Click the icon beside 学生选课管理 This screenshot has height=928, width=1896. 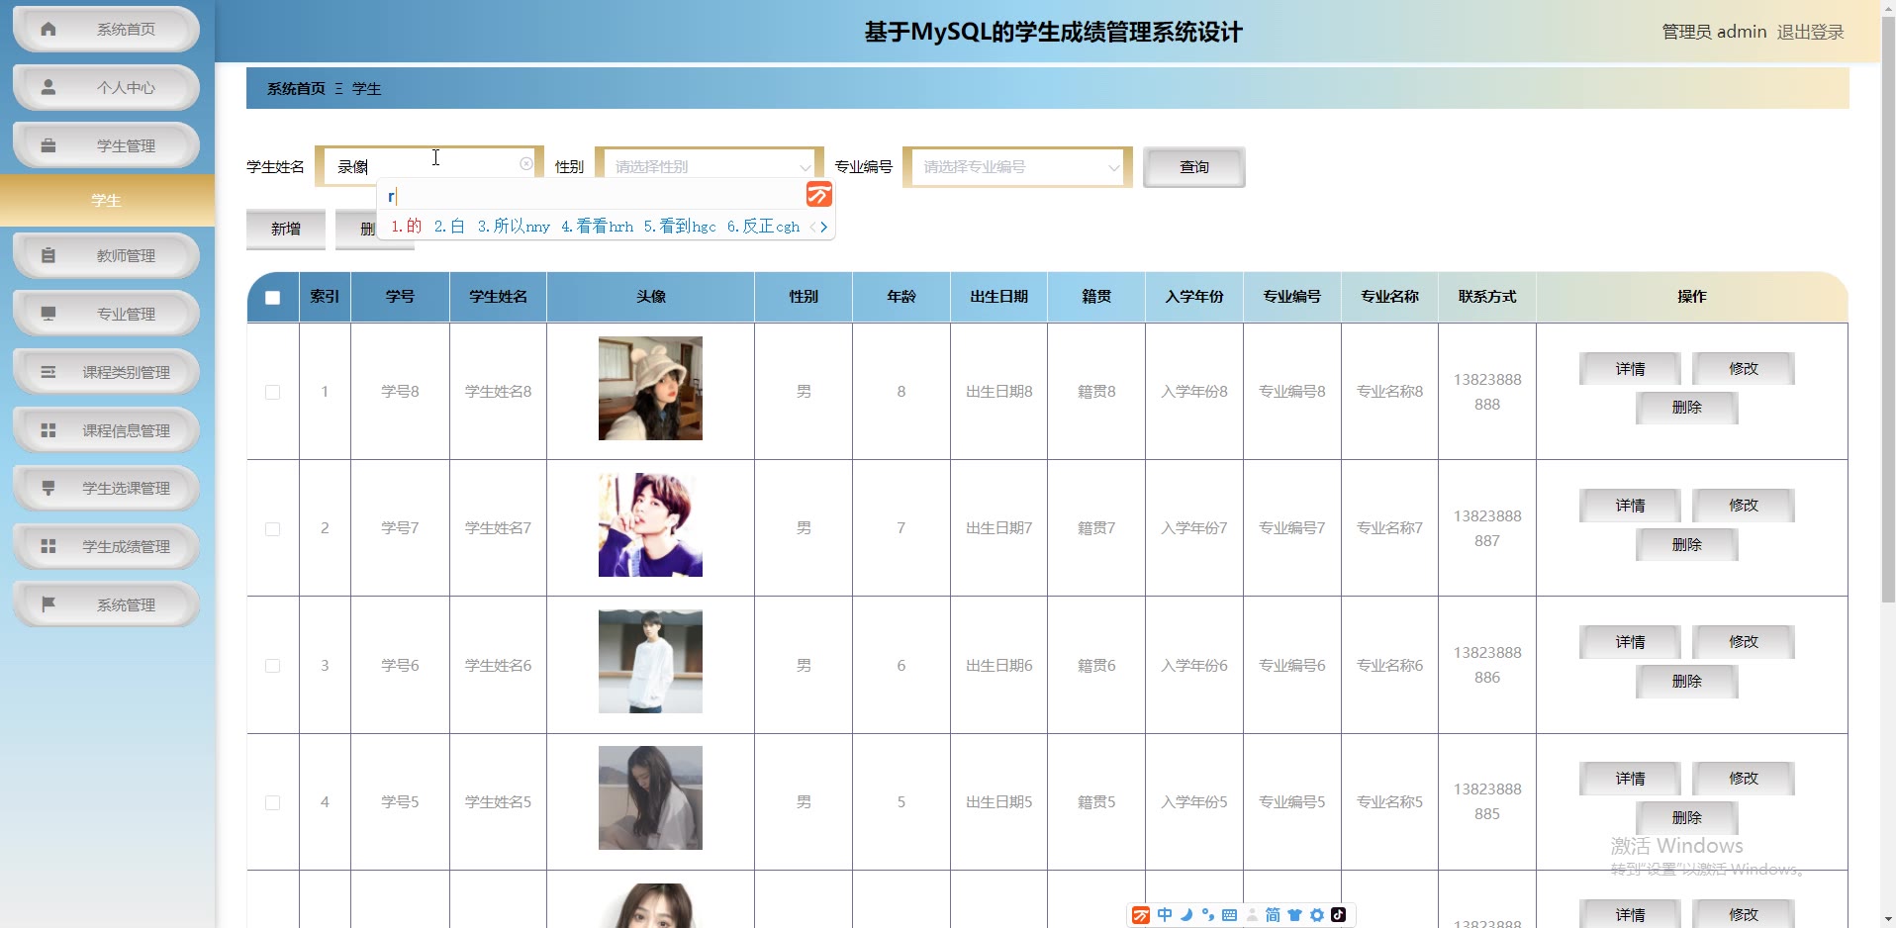tap(47, 487)
